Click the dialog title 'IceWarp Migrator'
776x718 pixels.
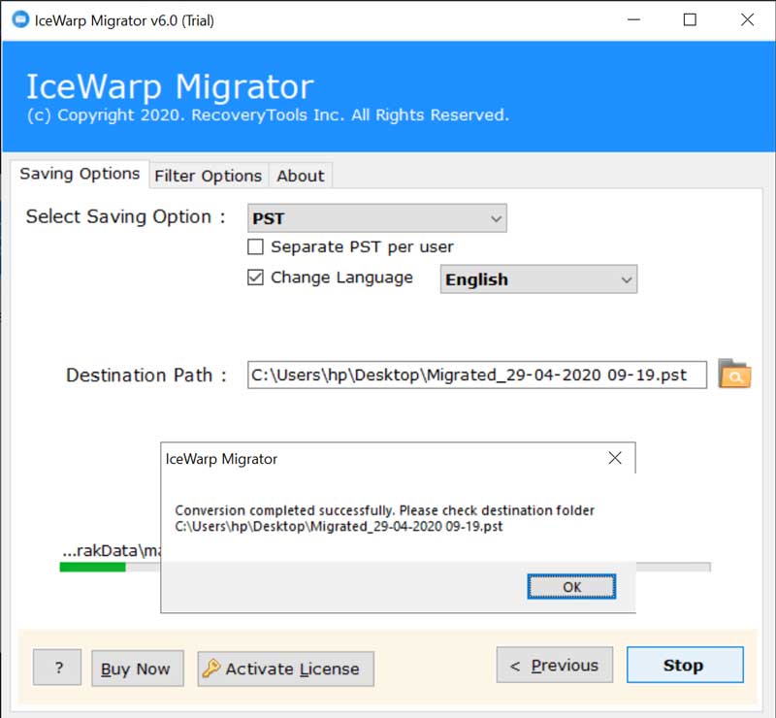coord(221,459)
